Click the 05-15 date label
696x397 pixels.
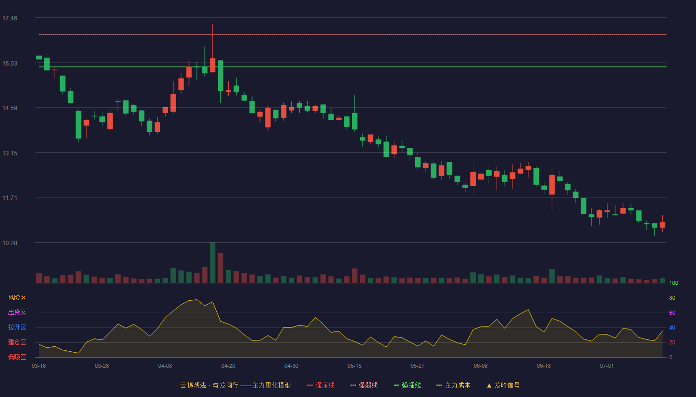354,366
